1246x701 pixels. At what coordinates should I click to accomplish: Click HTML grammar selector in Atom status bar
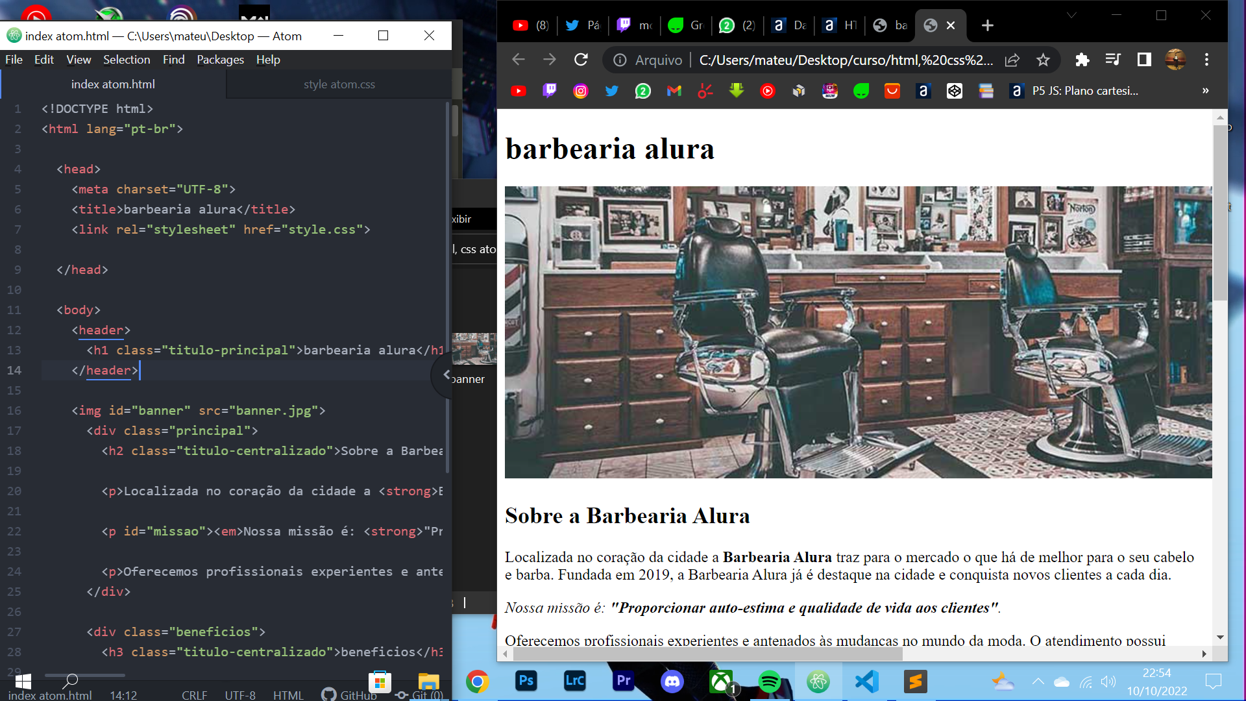288,695
